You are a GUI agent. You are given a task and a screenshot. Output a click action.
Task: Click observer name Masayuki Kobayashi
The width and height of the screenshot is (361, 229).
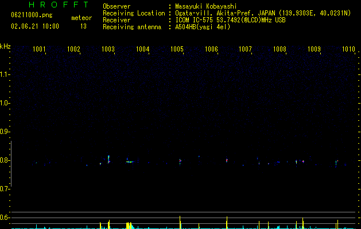click(206, 6)
